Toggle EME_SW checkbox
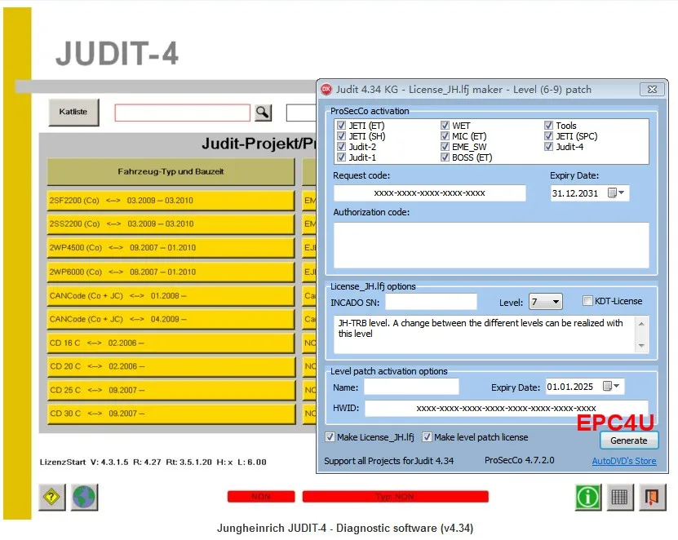The image size is (678, 540). point(445,147)
